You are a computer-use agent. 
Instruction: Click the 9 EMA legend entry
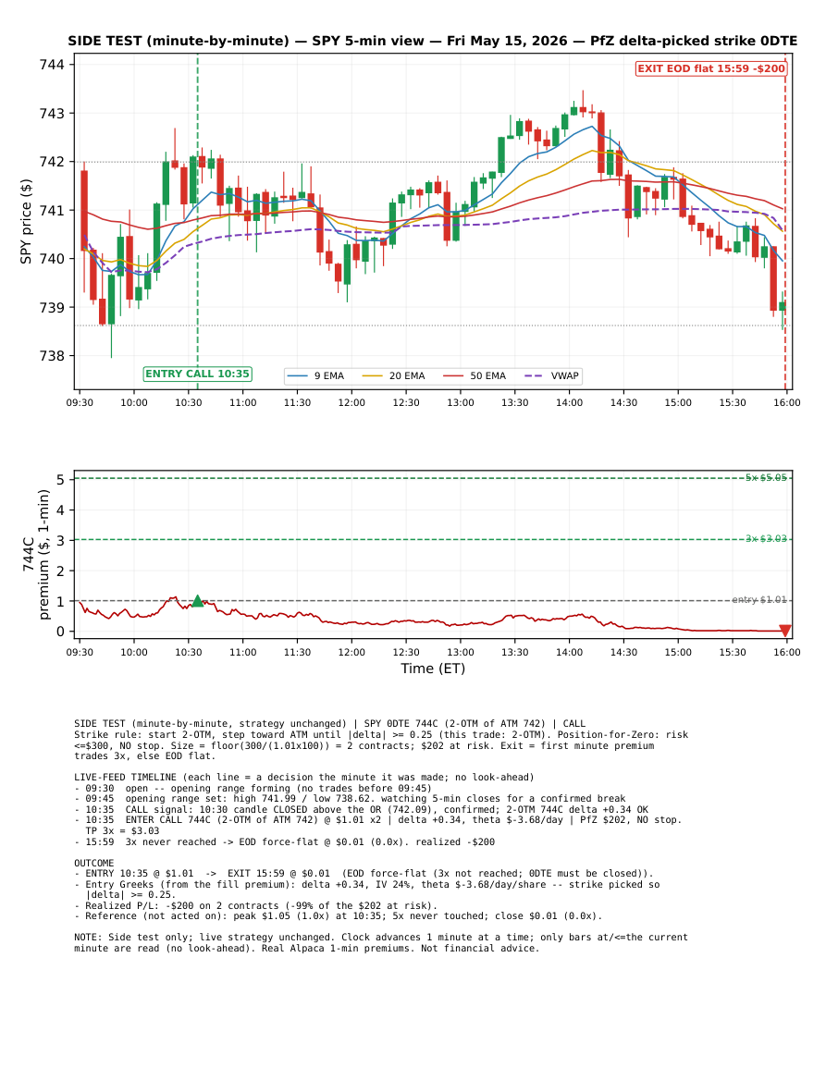316,376
